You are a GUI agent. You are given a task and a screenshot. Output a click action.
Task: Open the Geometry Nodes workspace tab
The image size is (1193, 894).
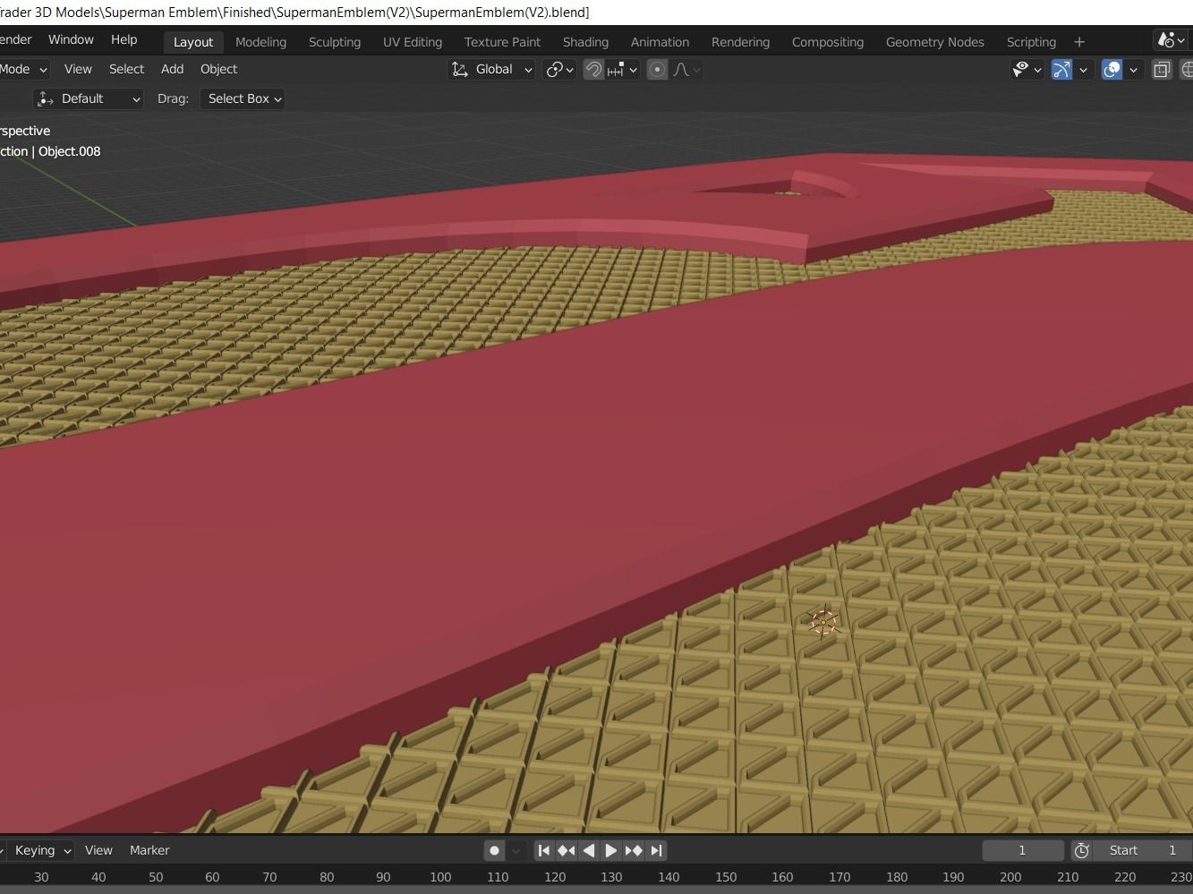tap(934, 42)
